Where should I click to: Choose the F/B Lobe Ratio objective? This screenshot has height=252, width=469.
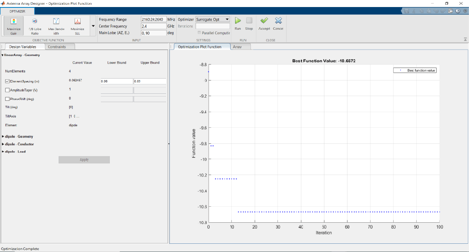pyautogui.click(x=35, y=25)
